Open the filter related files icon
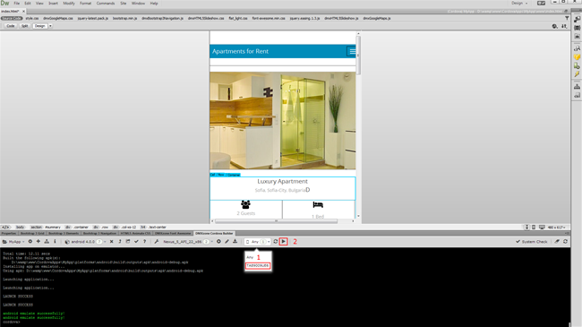The width and height of the screenshot is (582, 327). 567,18
